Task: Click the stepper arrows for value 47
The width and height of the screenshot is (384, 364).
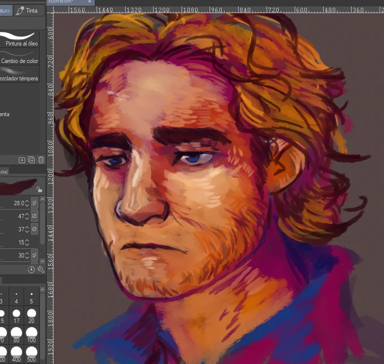Action: click(27, 216)
